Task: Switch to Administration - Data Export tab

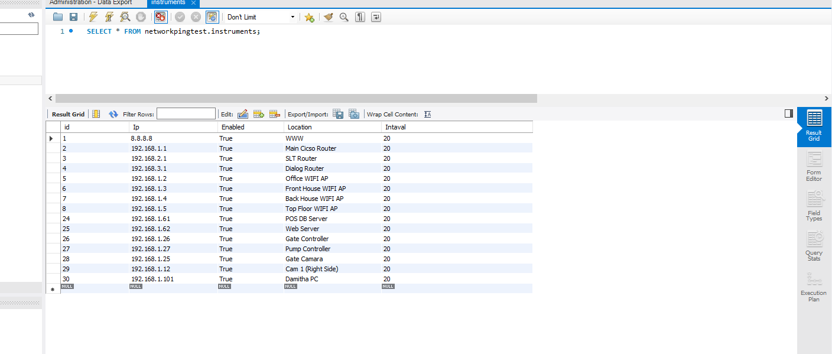Action: [90, 3]
